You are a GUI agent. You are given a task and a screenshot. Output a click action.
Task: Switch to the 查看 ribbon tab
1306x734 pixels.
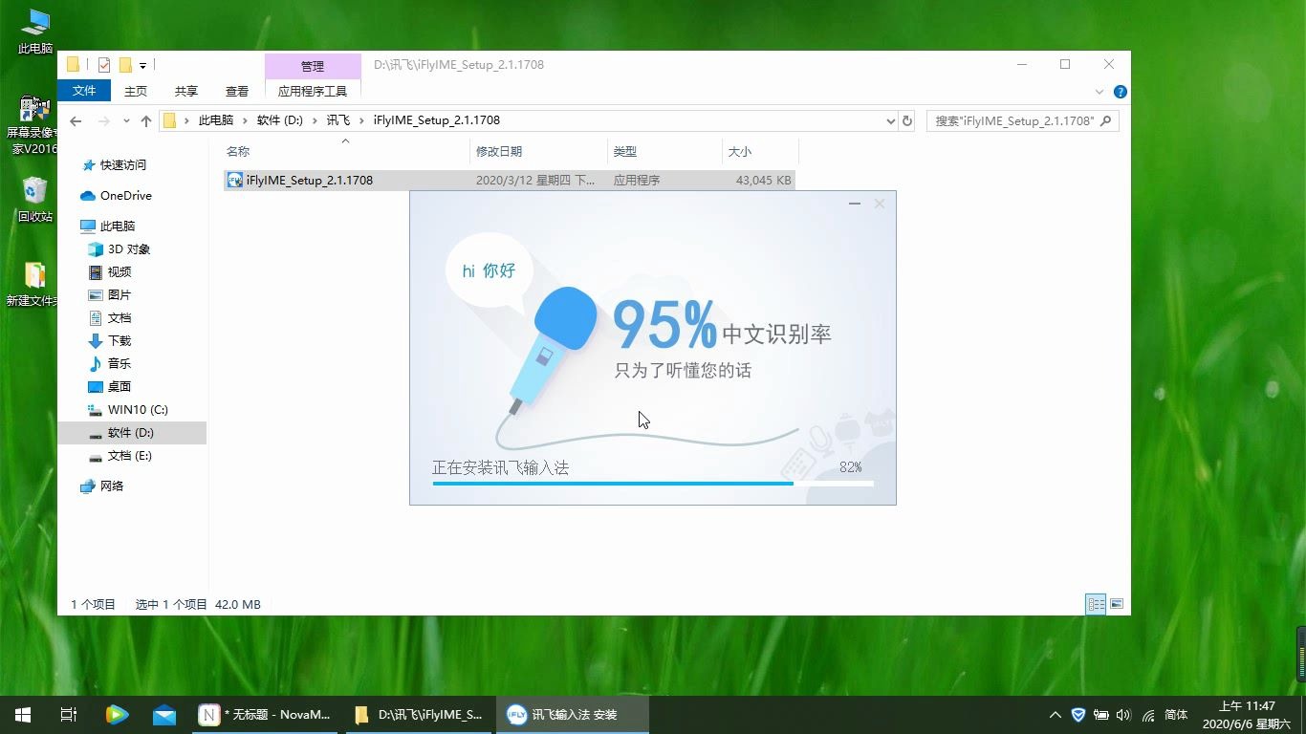pos(237,91)
